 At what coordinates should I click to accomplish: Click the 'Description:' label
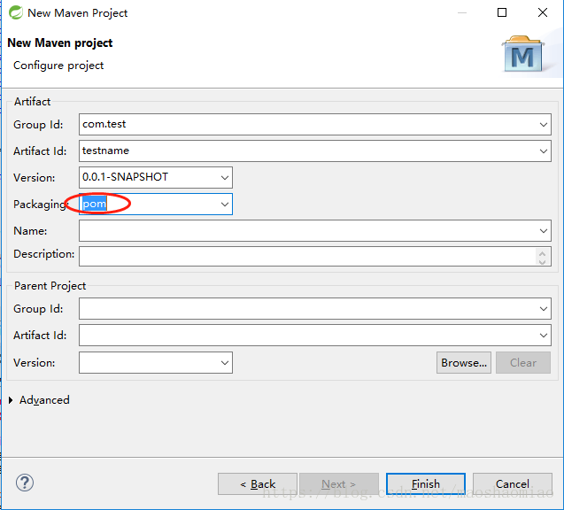[x=44, y=254]
